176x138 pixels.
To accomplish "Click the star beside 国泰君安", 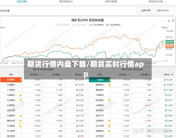I will [109, 85].
